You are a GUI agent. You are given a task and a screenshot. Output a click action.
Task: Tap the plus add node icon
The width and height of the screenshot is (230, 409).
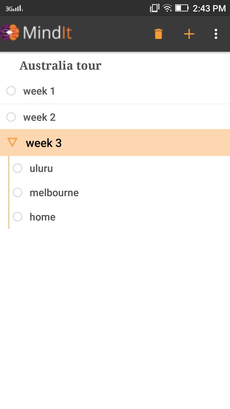click(x=189, y=34)
